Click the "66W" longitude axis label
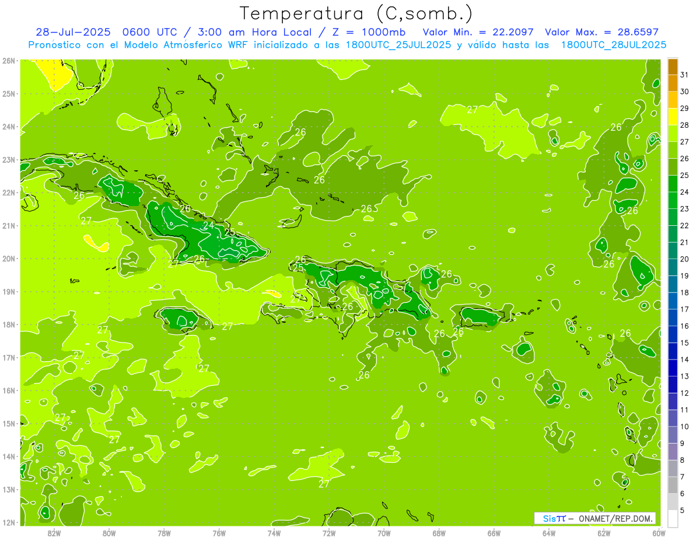Image resolution: width=700 pixels, height=541 pixels. 494,532
